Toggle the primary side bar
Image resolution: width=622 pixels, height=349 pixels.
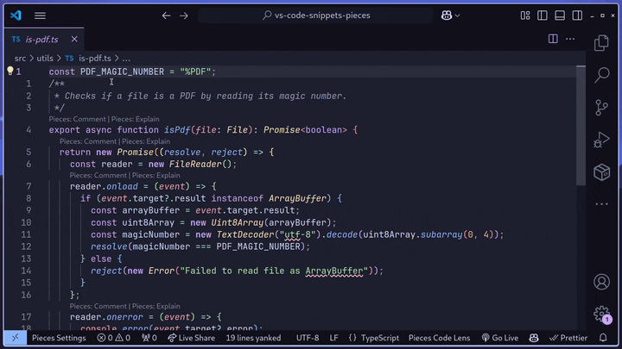click(x=543, y=16)
